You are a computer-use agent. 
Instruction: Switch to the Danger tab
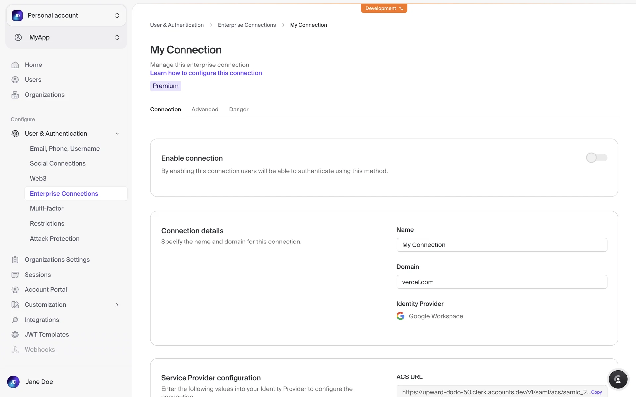point(238,110)
